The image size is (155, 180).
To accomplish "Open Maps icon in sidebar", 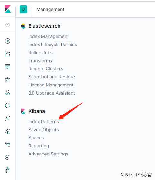I will click(8, 93).
